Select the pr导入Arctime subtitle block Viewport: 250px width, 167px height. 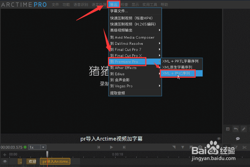coord(55,162)
